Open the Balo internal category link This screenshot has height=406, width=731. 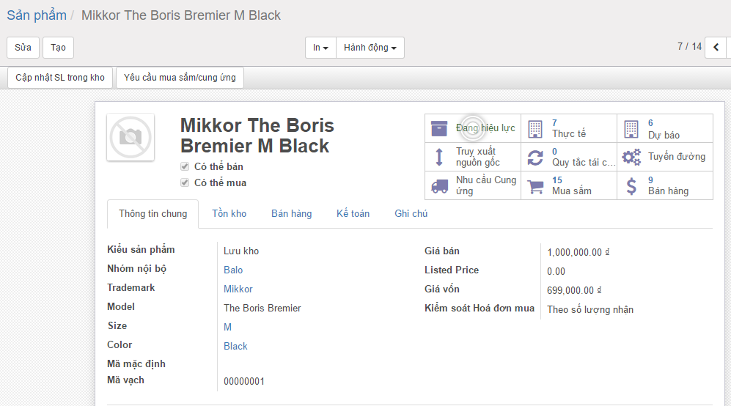[x=233, y=270]
